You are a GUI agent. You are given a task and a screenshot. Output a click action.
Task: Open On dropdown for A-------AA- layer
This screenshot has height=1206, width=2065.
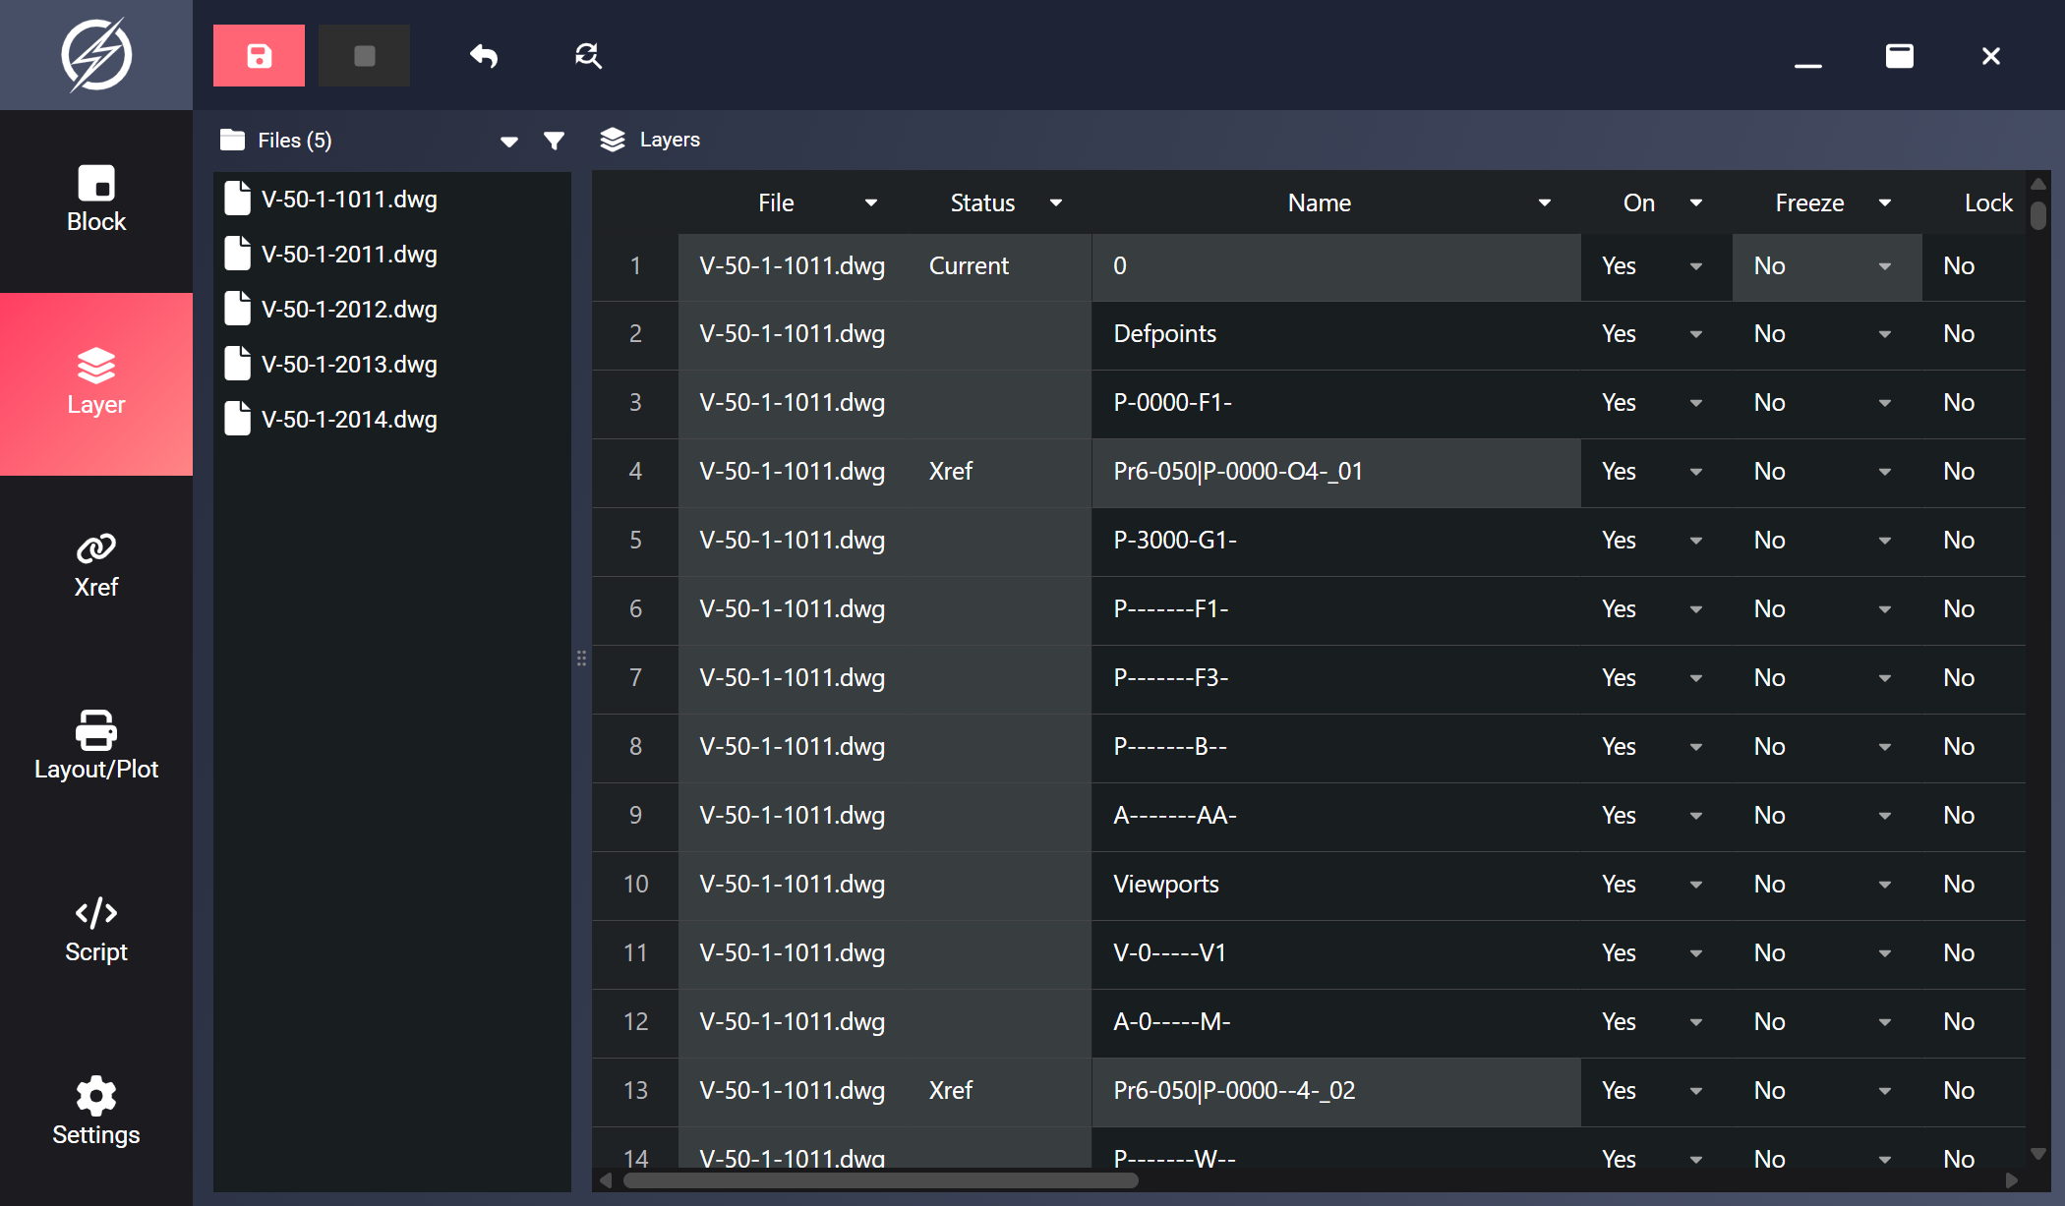coord(1696,817)
